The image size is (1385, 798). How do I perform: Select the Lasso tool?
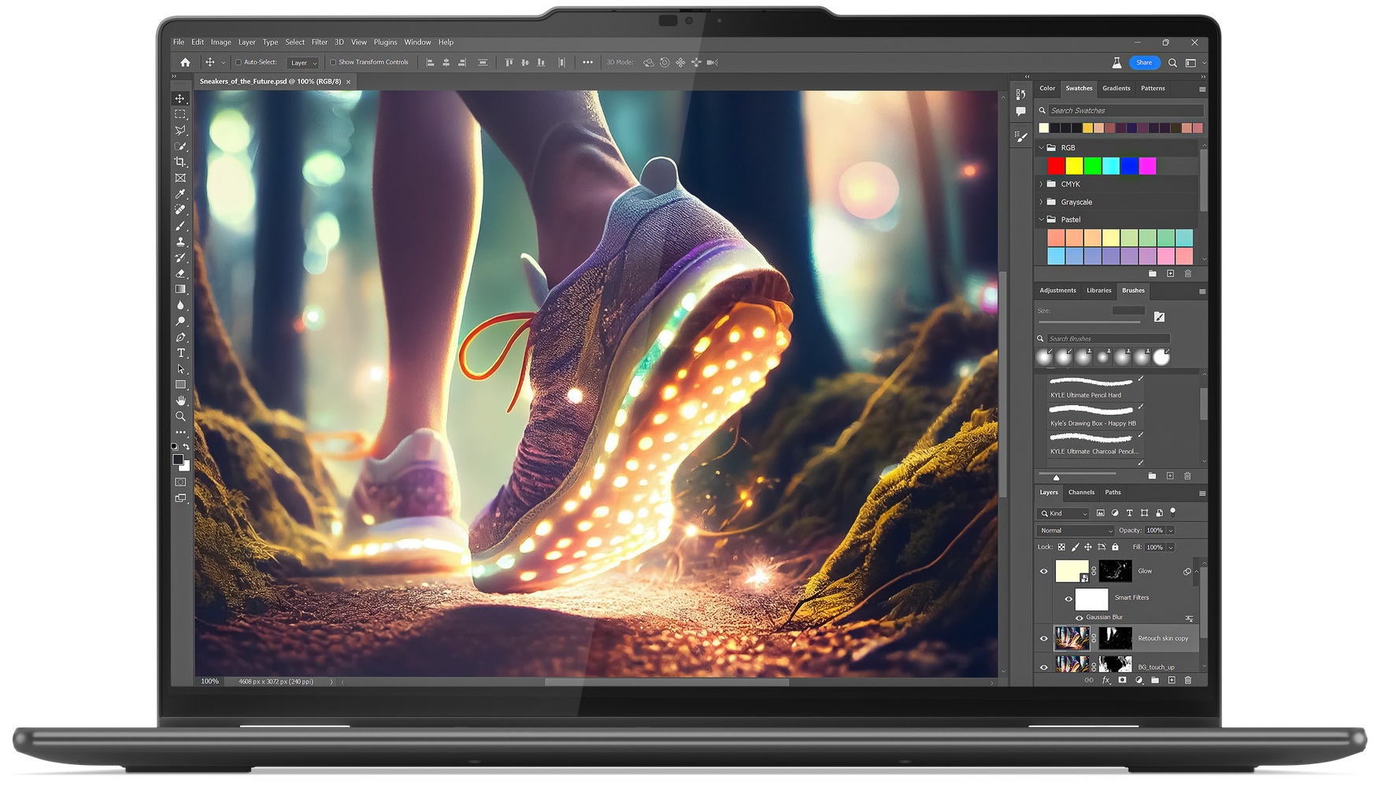[x=180, y=130]
